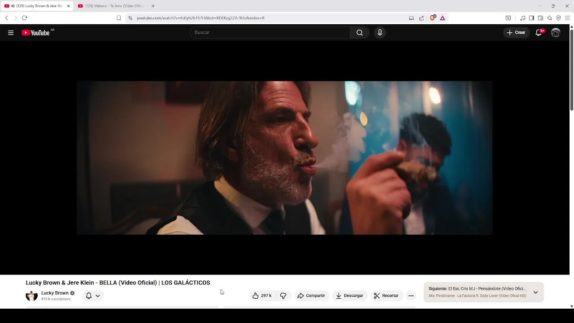Close the Lucky Brown & Jere Klein tab

tap(69, 6)
